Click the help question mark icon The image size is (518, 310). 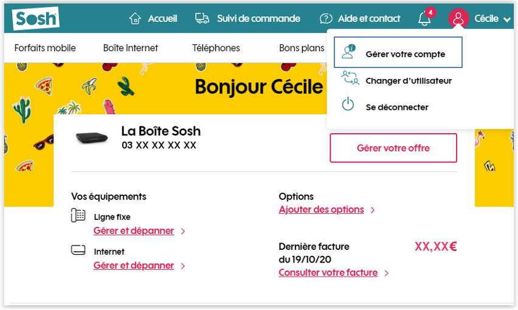coord(326,19)
